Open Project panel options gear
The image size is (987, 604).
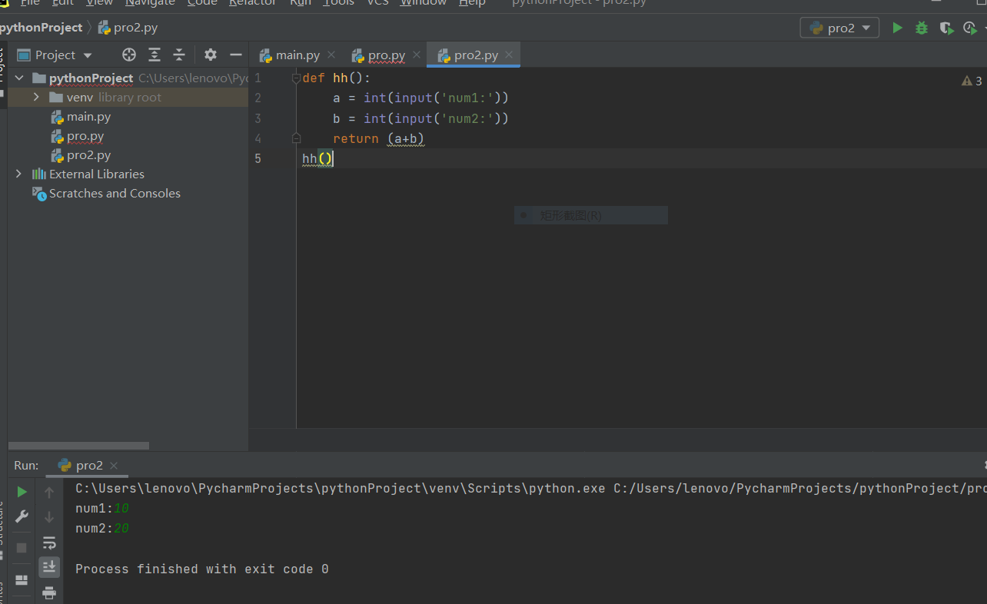click(x=211, y=55)
